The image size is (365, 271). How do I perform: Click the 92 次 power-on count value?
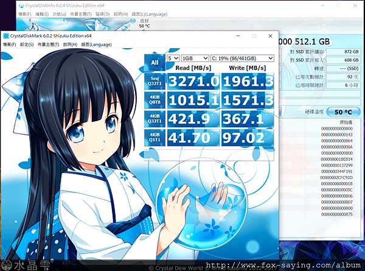[x=344, y=77]
